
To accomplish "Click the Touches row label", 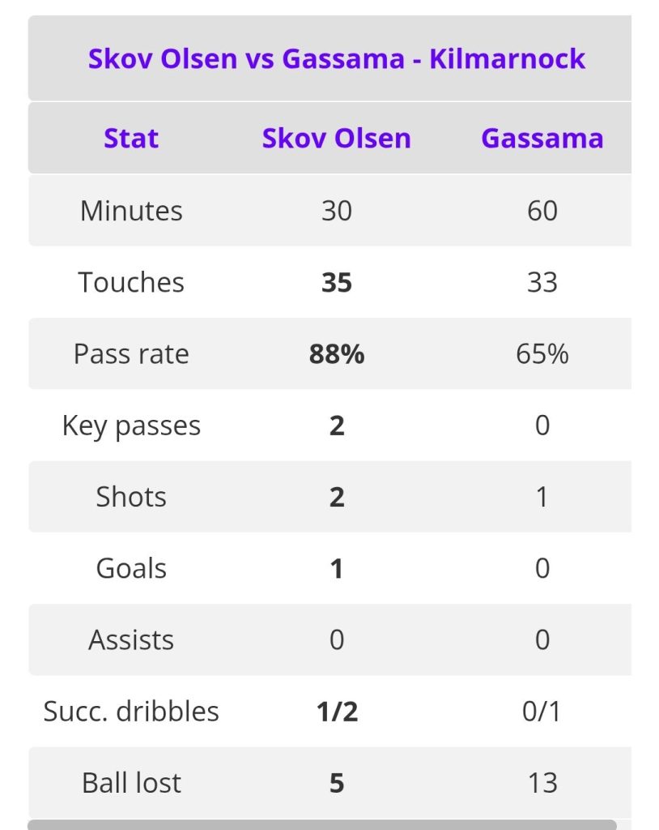I will tap(131, 282).
